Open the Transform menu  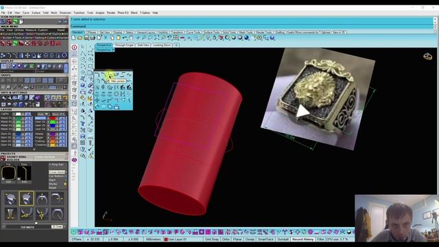[x=79, y=13]
